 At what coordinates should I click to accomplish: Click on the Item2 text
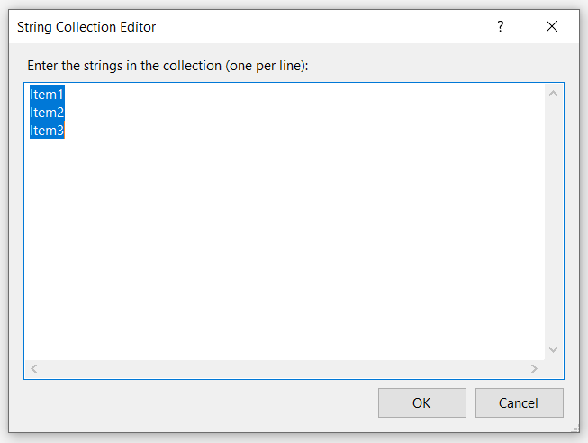[x=47, y=113]
